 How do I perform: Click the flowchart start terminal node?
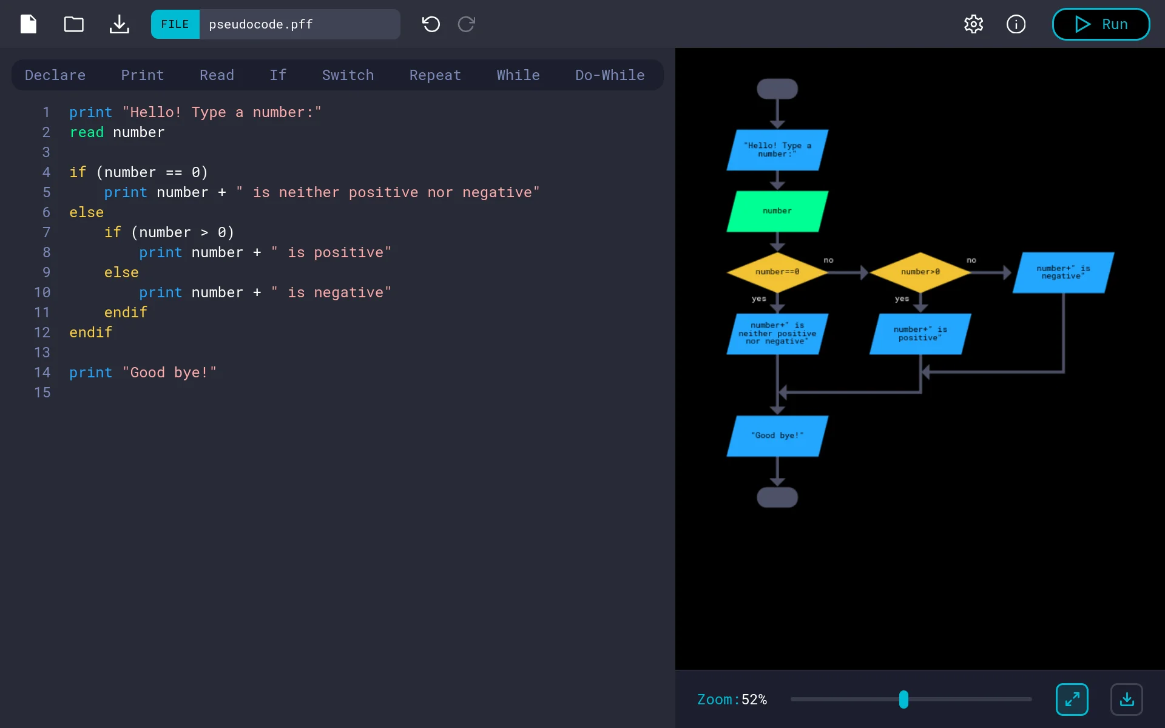click(777, 89)
